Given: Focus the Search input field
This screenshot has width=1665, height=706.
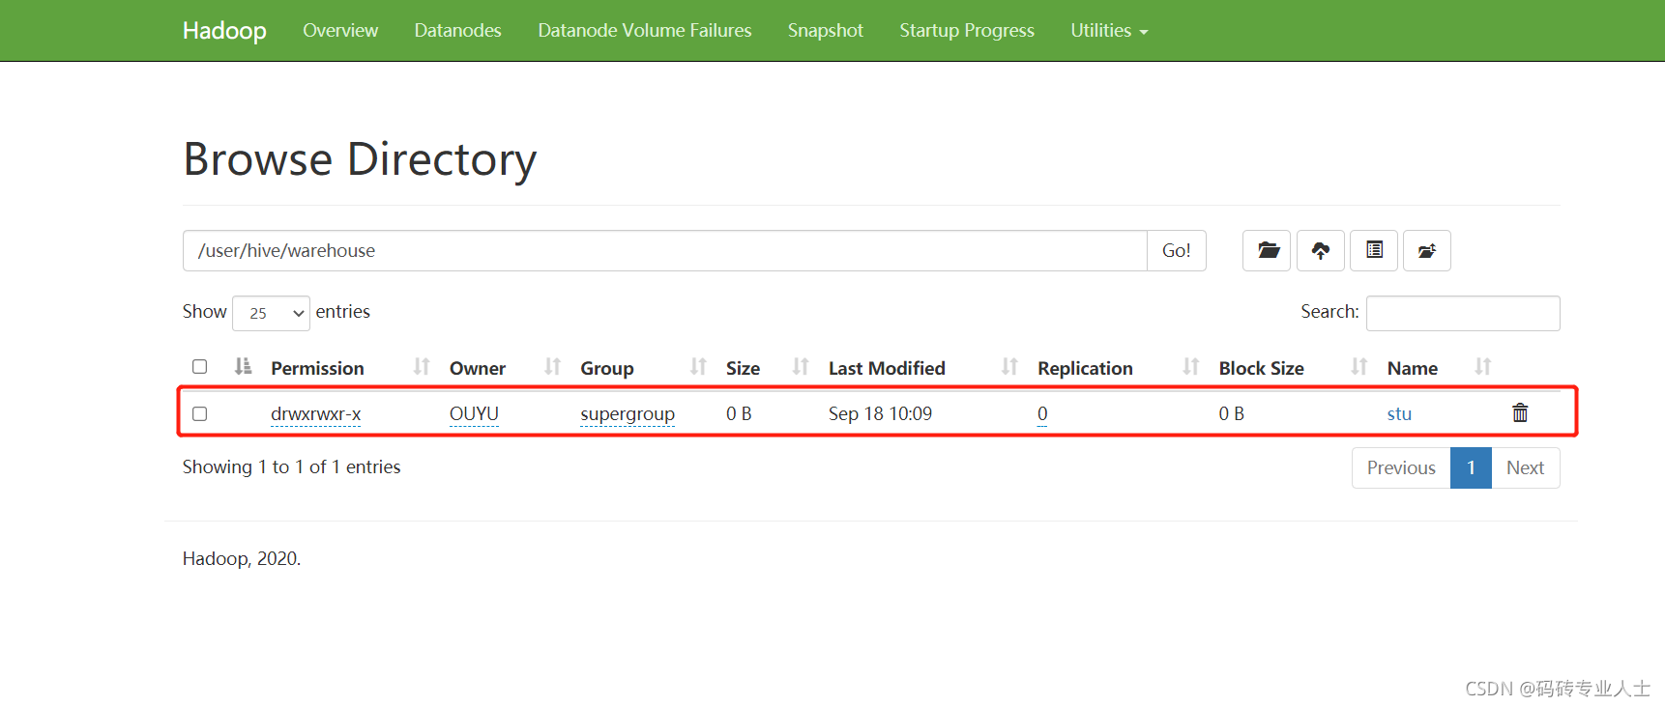Looking at the screenshot, I should pos(1463,313).
